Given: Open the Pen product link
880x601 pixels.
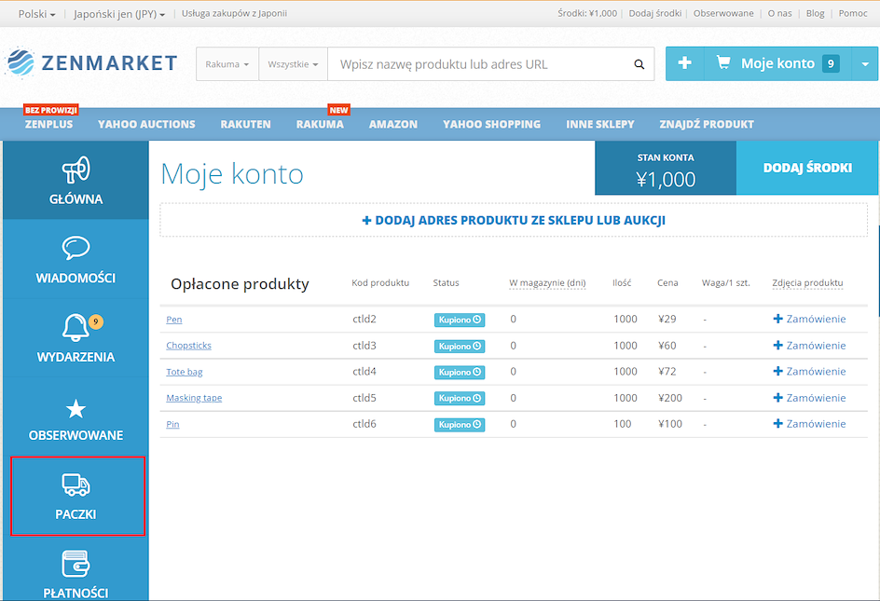Looking at the screenshot, I should 174,320.
